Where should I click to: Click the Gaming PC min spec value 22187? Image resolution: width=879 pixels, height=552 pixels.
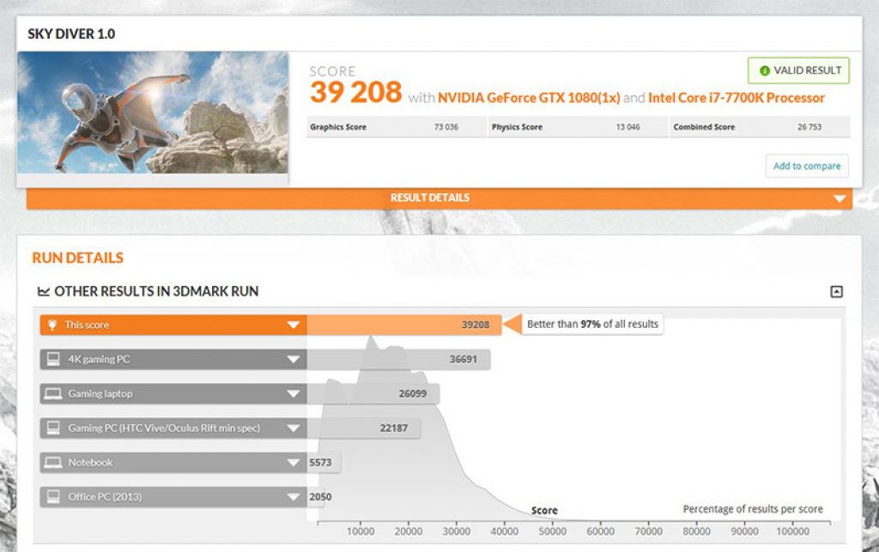coord(393,428)
